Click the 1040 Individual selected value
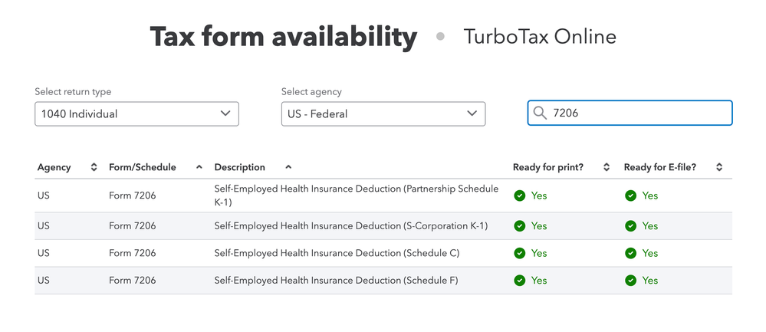 [x=79, y=113]
